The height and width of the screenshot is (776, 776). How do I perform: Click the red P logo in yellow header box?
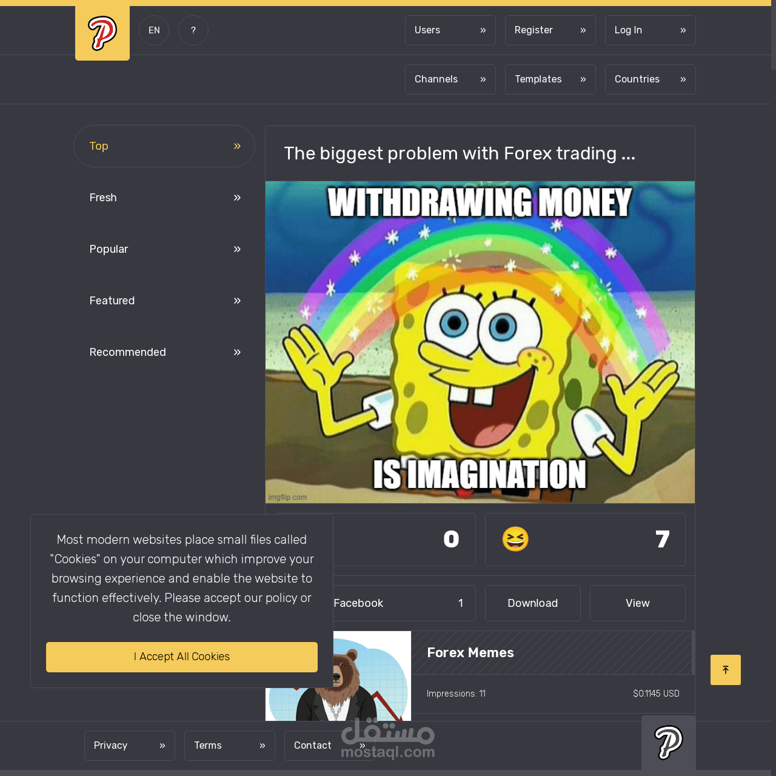coord(102,33)
